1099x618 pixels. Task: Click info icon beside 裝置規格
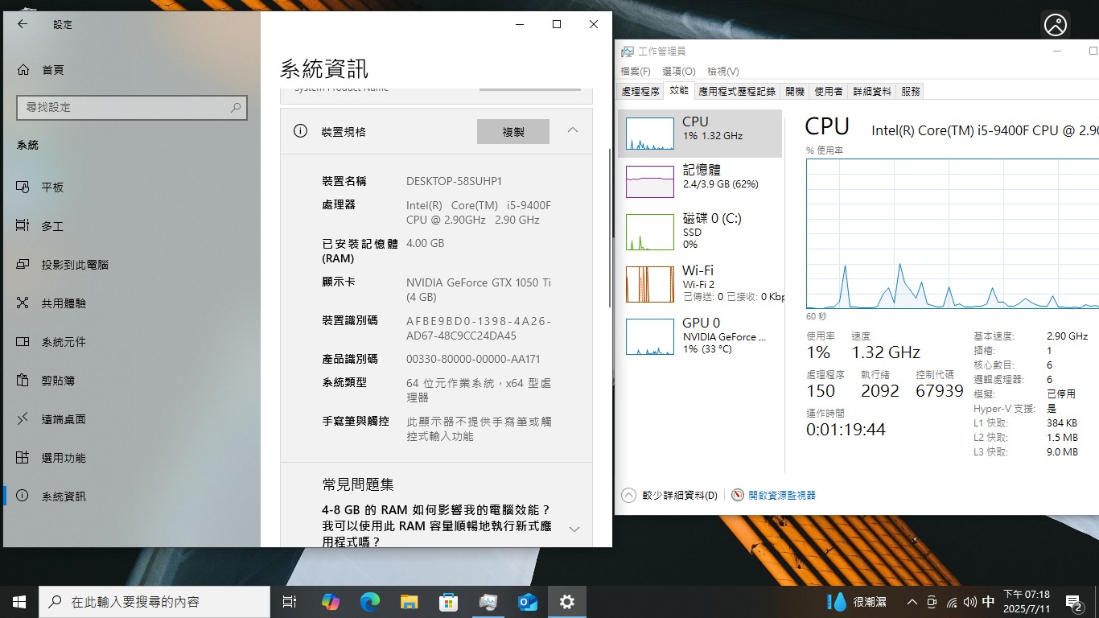click(x=300, y=131)
